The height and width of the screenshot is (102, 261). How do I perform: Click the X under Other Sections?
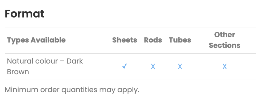click(225, 67)
